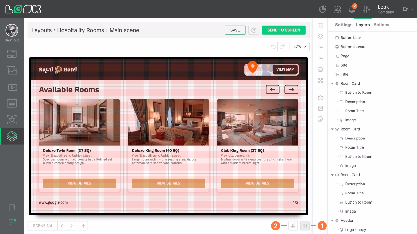Collapse the second Room Card group

pos(332,129)
